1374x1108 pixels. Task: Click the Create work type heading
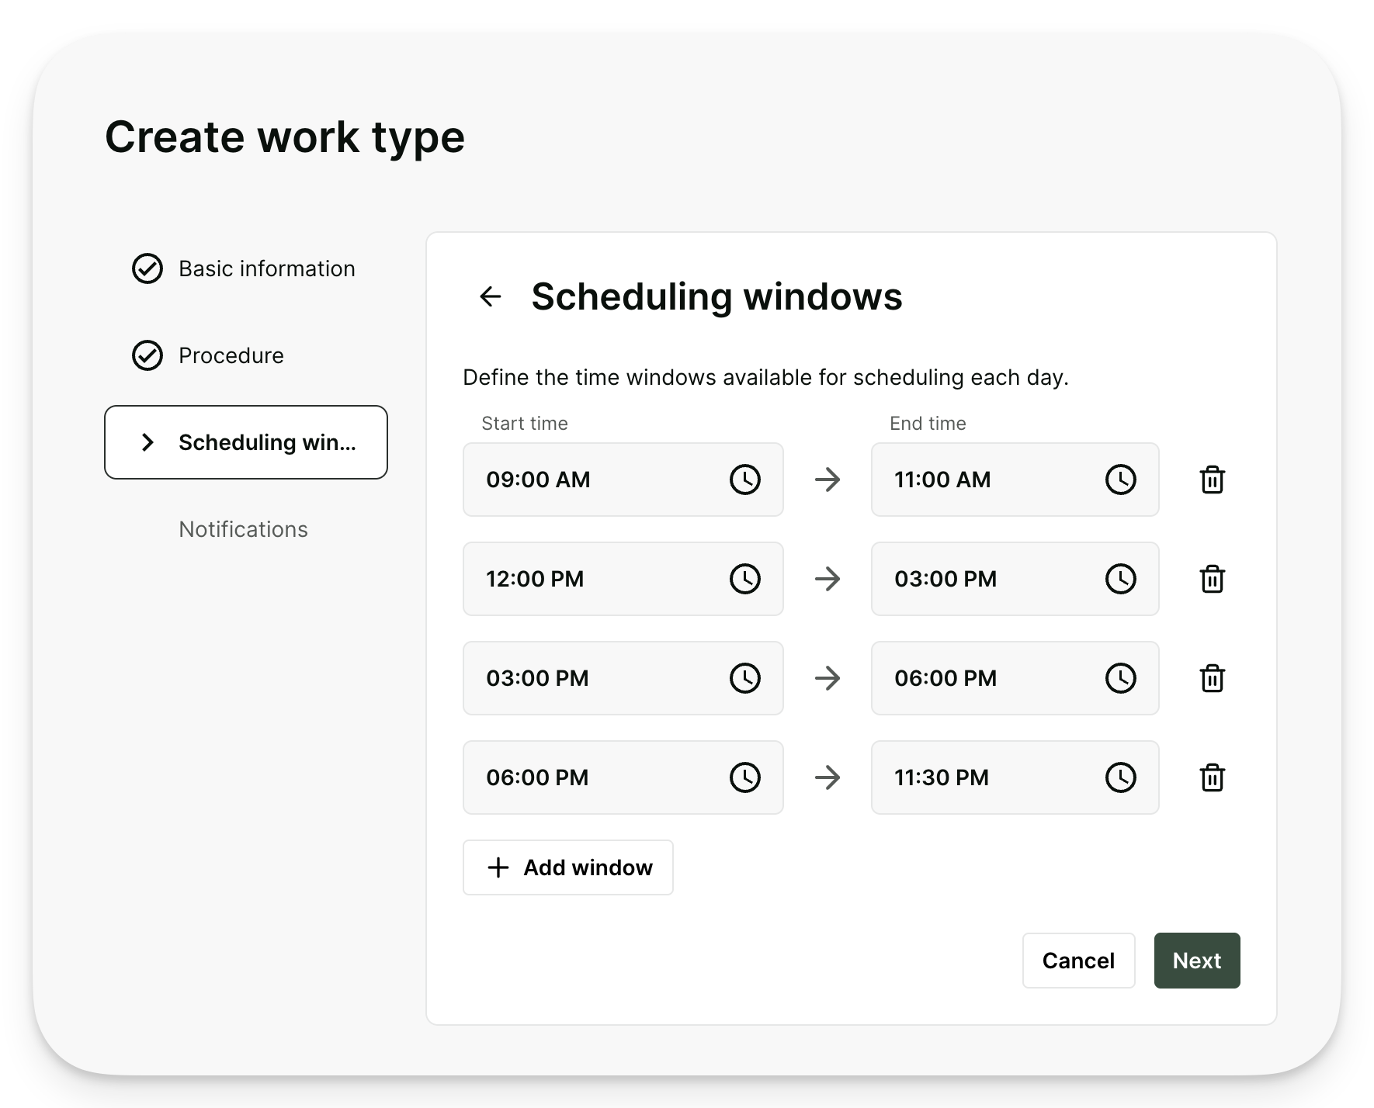(x=285, y=137)
